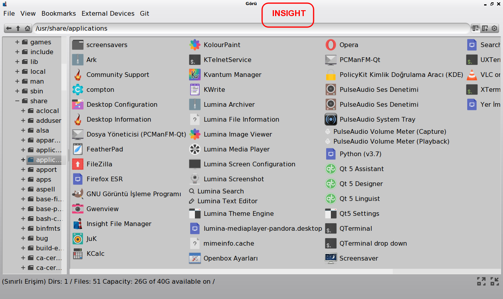Expand the include folder node
The width and height of the screenshot is (503, 299).
pos(17,52)
